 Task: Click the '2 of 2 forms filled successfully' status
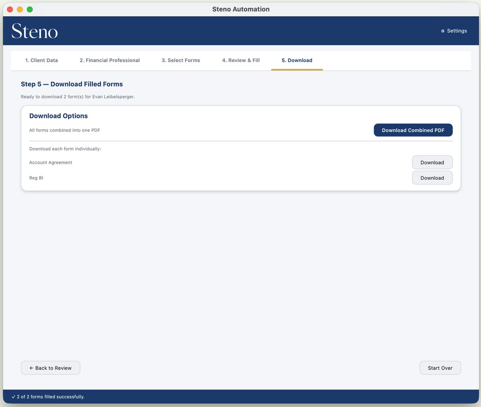(48, 397)
